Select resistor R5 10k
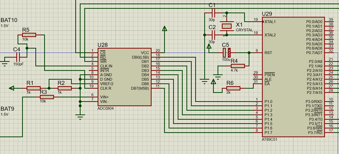 pos(29,35)
